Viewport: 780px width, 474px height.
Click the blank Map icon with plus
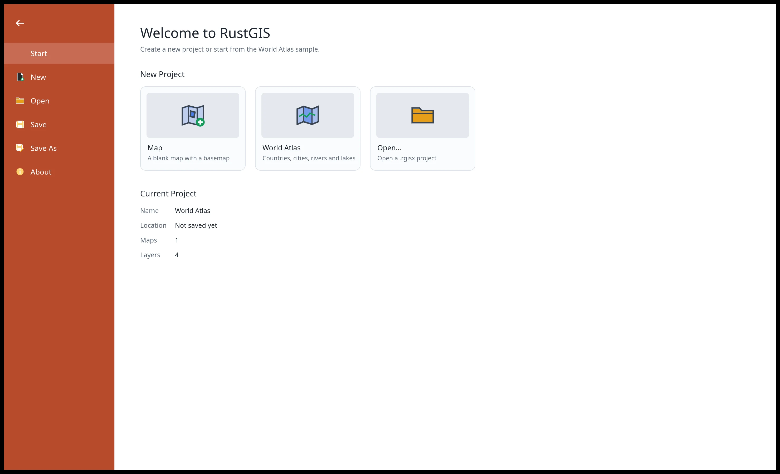click(x=193, y=116)
